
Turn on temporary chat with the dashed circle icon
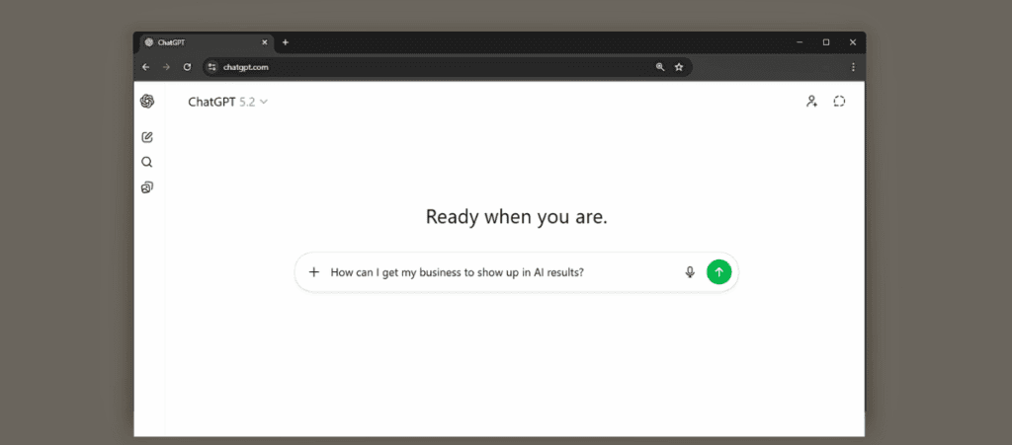click(839, 101)
